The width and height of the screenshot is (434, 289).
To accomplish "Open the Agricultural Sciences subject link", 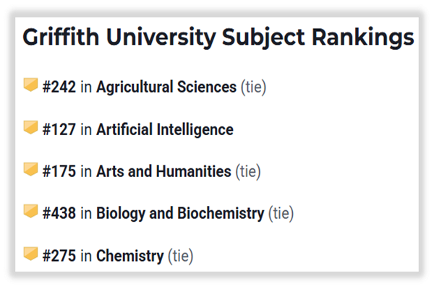I will click(166, 87).
